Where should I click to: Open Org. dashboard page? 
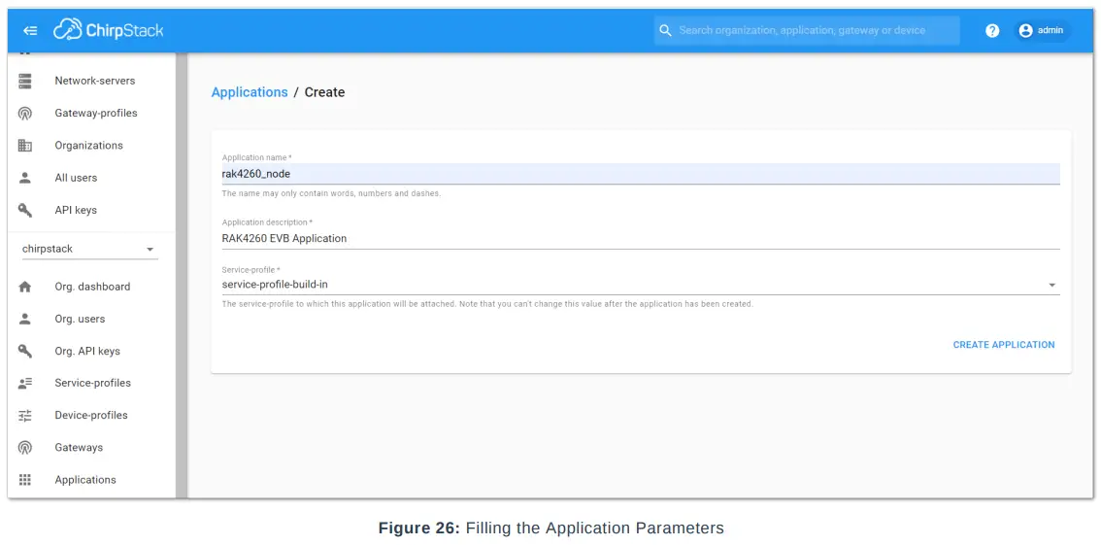92,287
